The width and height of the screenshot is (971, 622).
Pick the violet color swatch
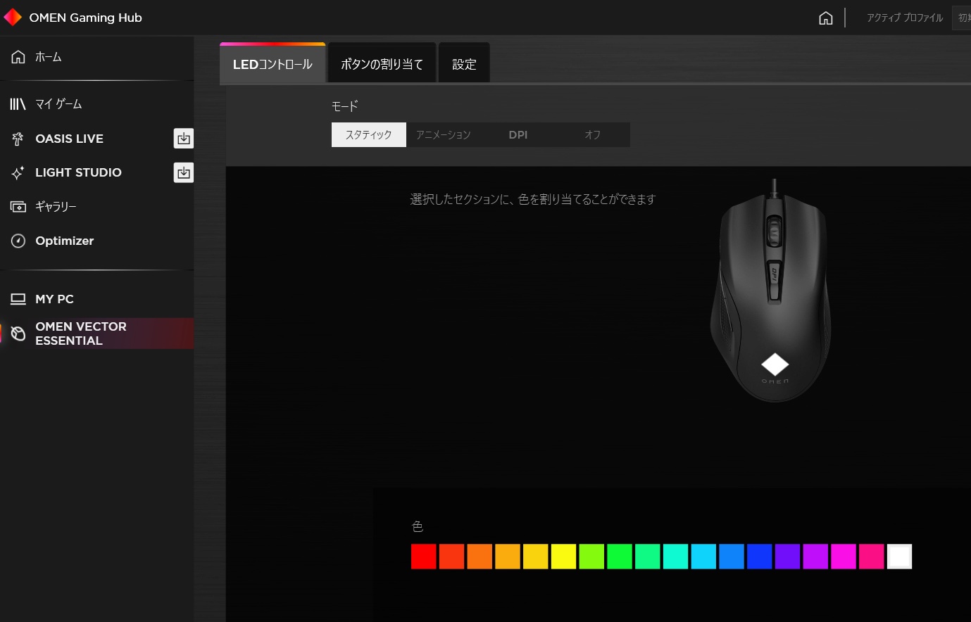point(787,557)
